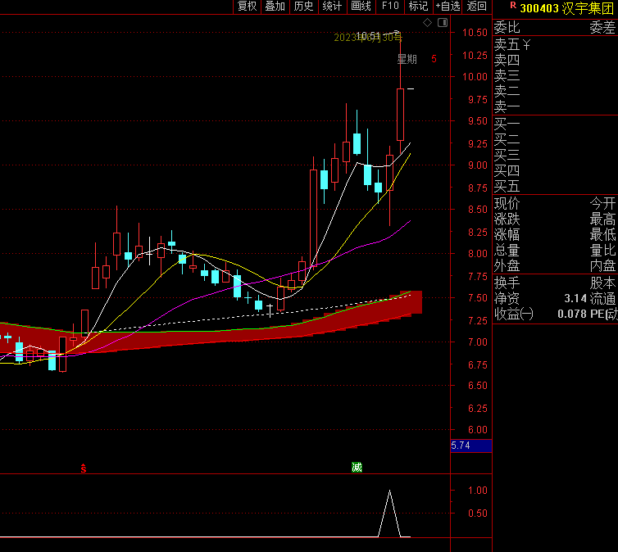Click the 复权 toolbar button
The height and width of the screenshot is (552, 618).
(248, 7)
